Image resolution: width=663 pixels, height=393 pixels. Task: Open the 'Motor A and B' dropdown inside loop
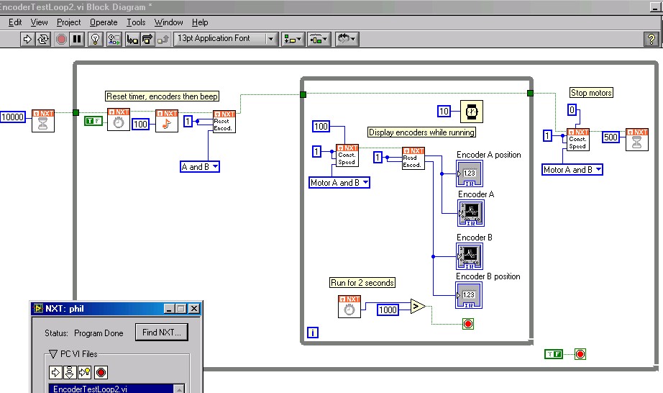click(x=339, y=183)
